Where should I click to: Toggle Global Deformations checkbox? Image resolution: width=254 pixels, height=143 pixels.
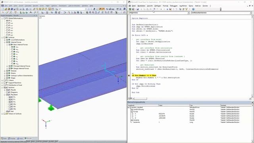tap(4, 18)
